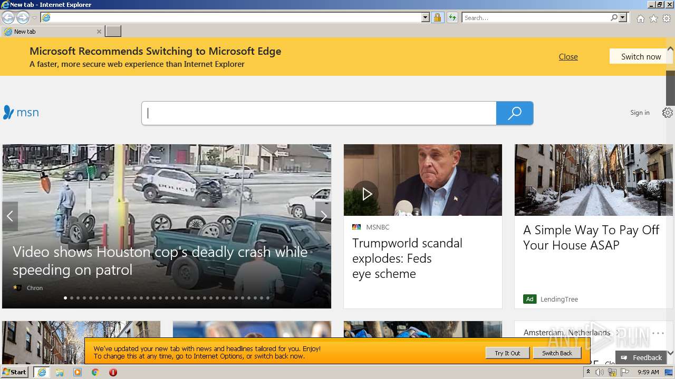
Task: Open the security lock icon report
Action: pos(437,17)
